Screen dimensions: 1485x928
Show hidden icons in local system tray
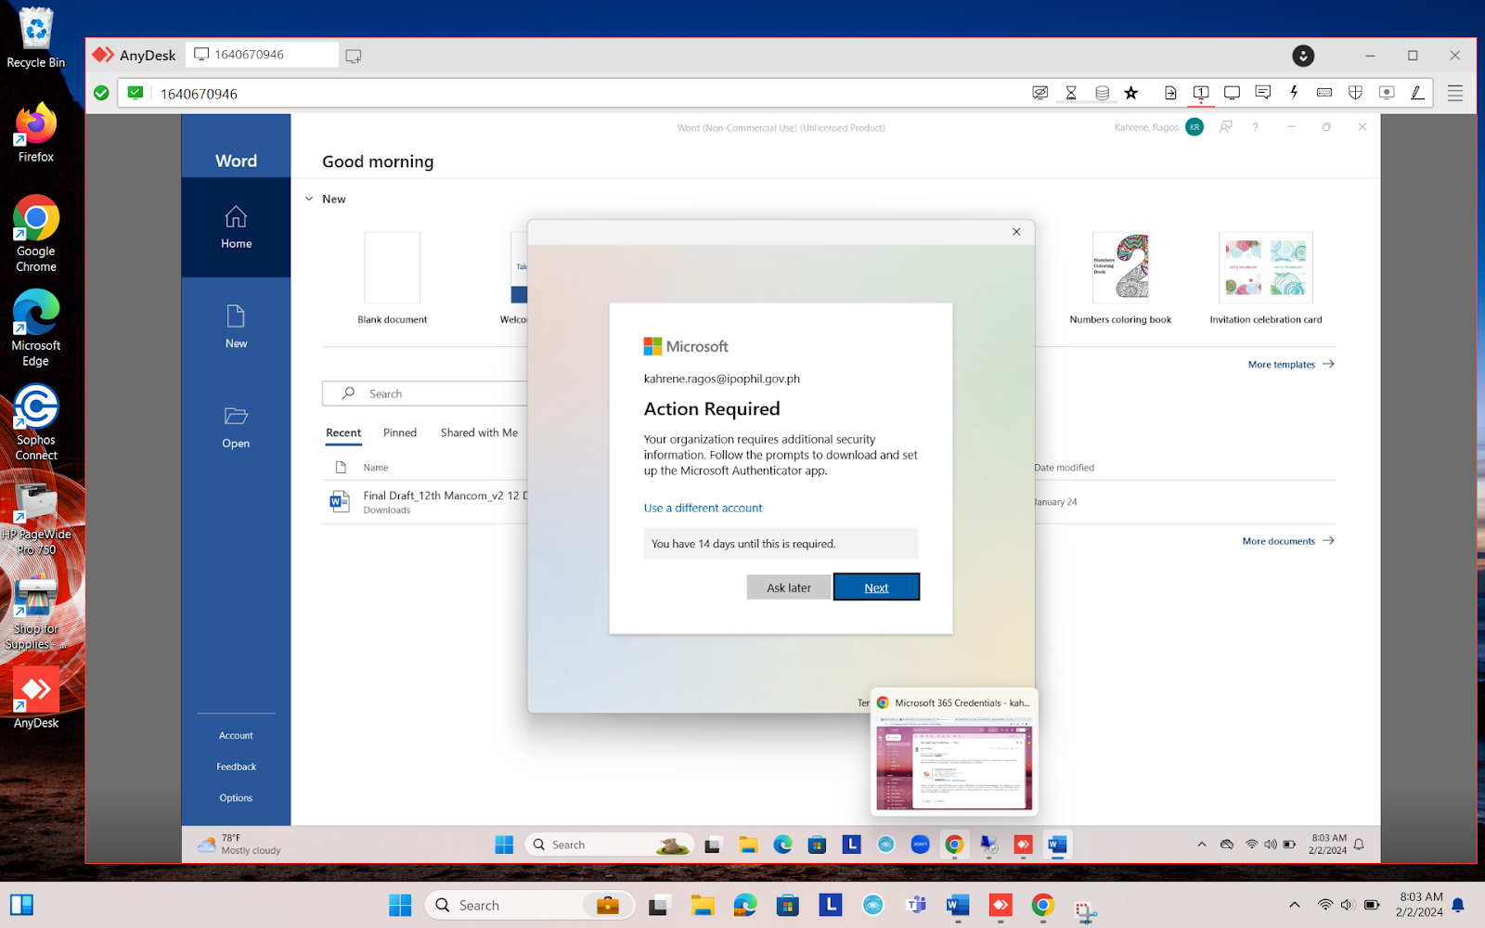pos(1294,905)
